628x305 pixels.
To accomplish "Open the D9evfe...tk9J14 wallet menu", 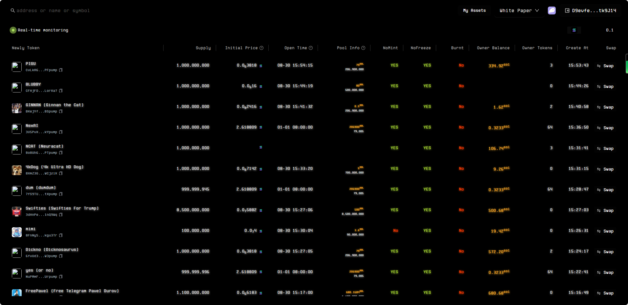I will pyautogui.click(x=590, y=10).
